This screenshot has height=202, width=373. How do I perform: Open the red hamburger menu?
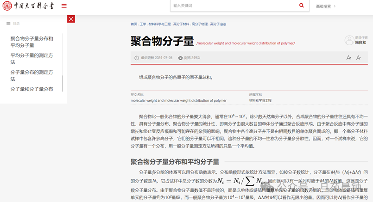[x=64, y=6]
